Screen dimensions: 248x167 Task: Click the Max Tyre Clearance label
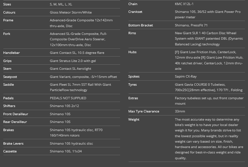143,111
